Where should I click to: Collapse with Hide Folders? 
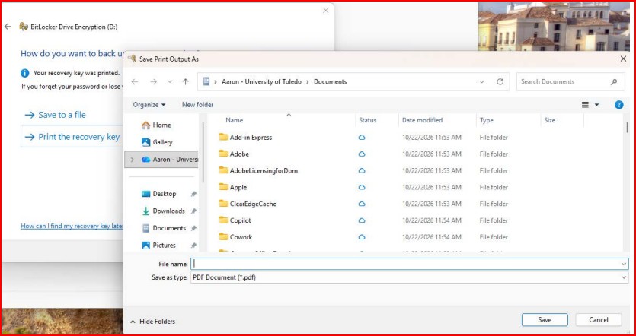click(153, 322)
